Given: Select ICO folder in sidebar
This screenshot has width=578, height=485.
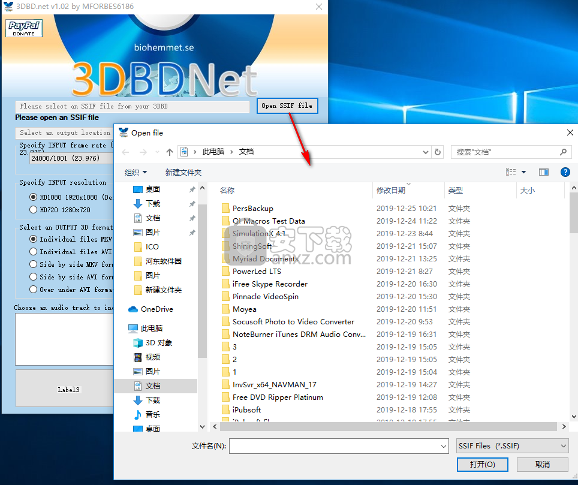Looking at the screenshot, I should tap(152, 246).
